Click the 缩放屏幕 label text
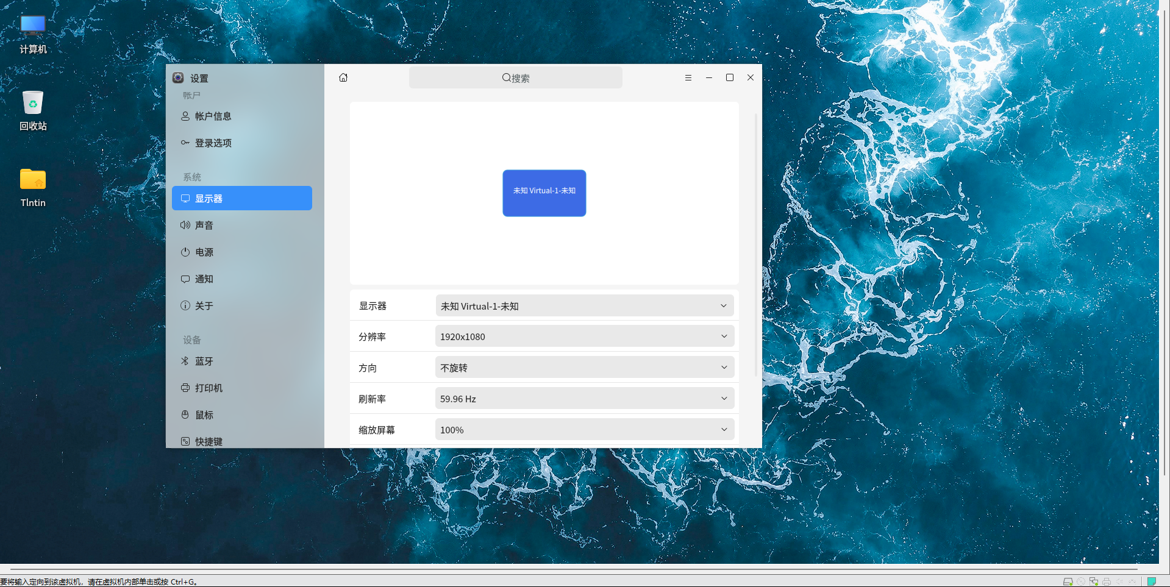Image resolution: width=1170 pixels, height=587 pixels. pyautogui.click(x=377, y=430)
